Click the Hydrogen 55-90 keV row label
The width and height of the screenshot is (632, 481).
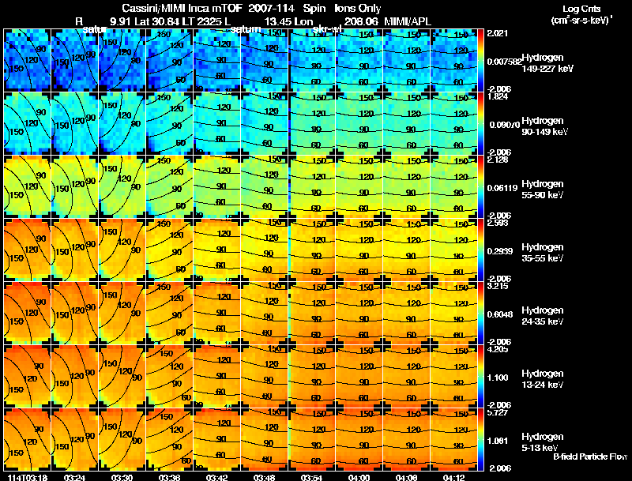543,190
